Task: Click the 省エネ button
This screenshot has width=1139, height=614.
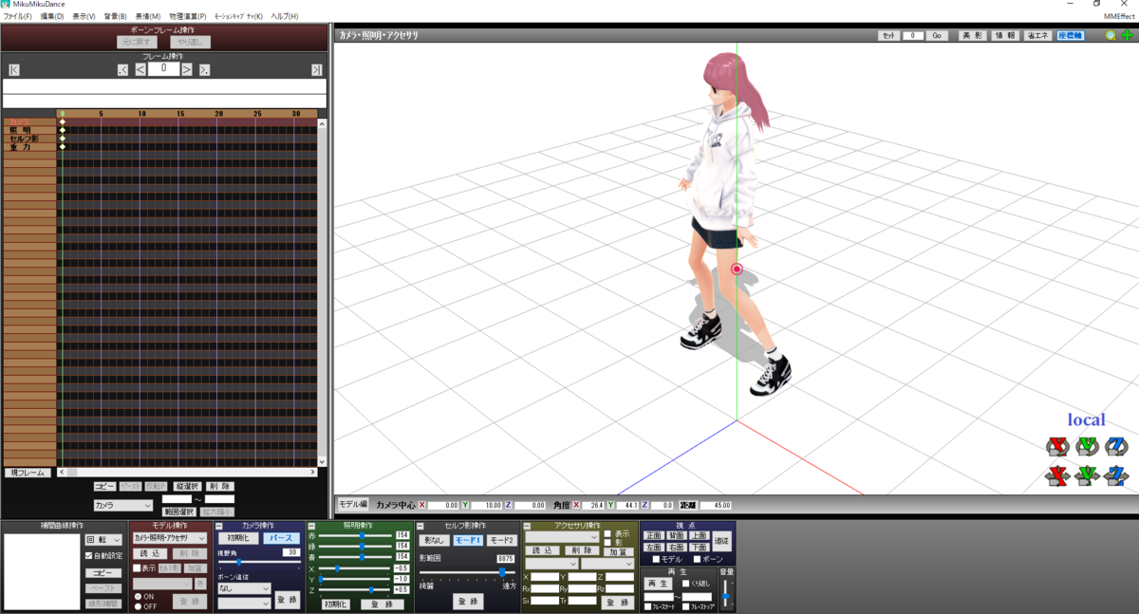Action: coord(1037,35)
